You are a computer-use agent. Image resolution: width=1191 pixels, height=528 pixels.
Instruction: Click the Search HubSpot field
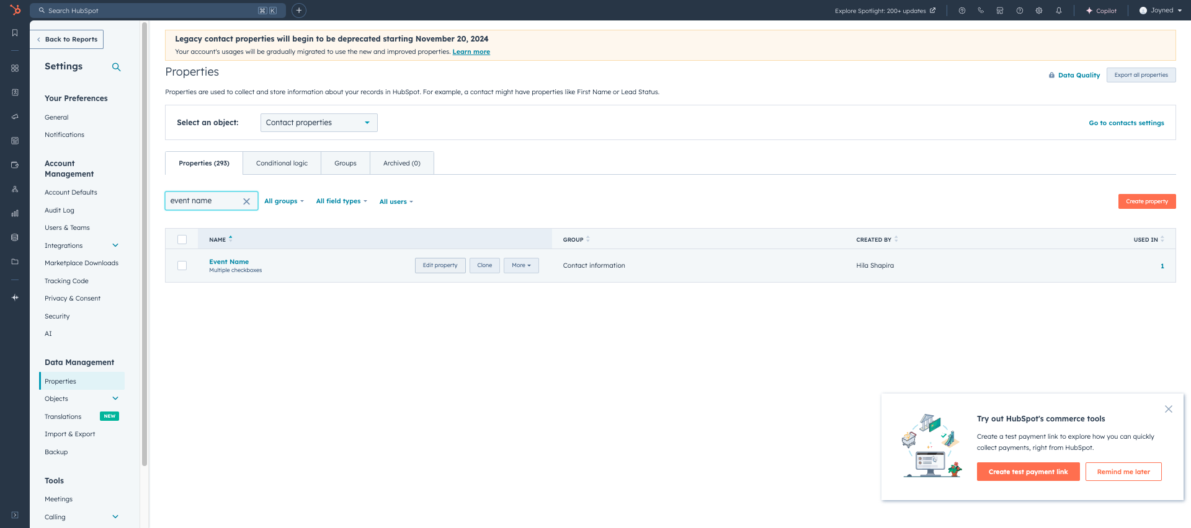tap(158, 11)
